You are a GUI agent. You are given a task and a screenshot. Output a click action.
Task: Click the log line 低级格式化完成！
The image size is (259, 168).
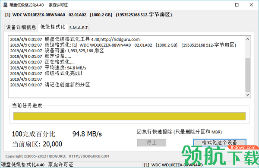[47, 73]
